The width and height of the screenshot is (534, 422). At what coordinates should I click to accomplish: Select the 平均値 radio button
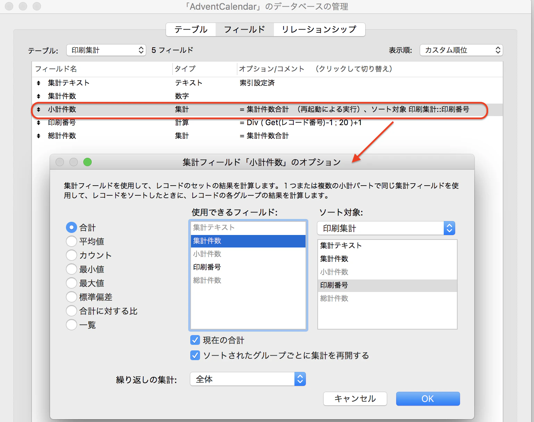click(72, 241)
